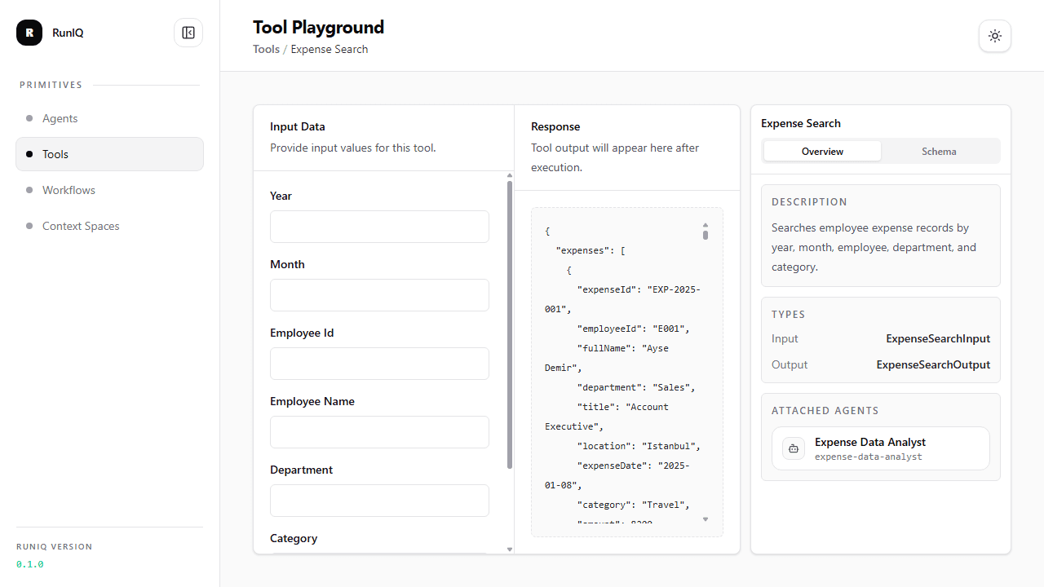Open Context Spaces in the sidebar
Image resolution: width=1044 pixels, height=587 pixels.
click(x=109, y=226)
